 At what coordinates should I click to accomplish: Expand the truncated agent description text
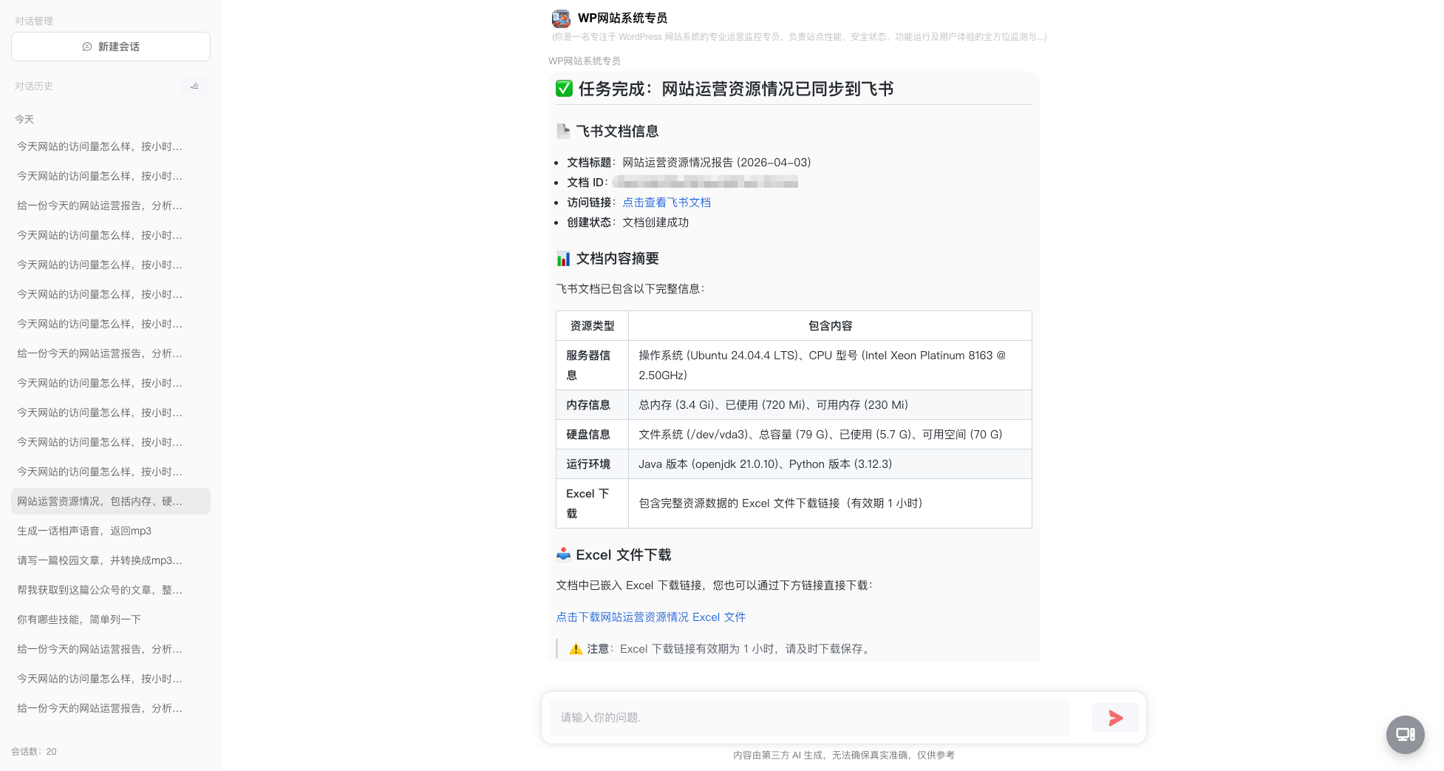tap(798, 37)
